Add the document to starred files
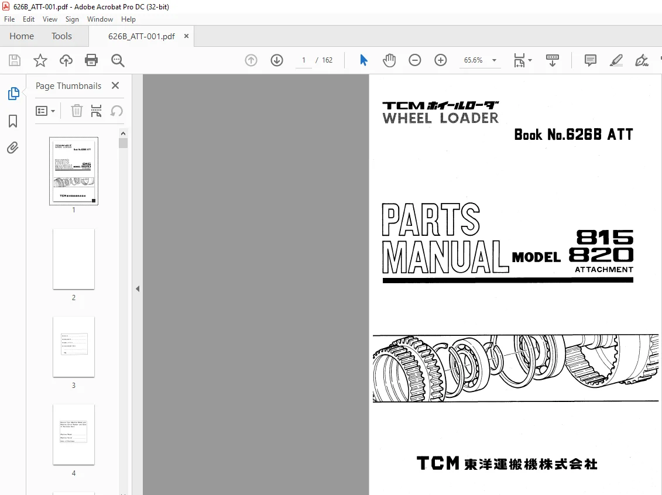 click(x=40, y=60)
